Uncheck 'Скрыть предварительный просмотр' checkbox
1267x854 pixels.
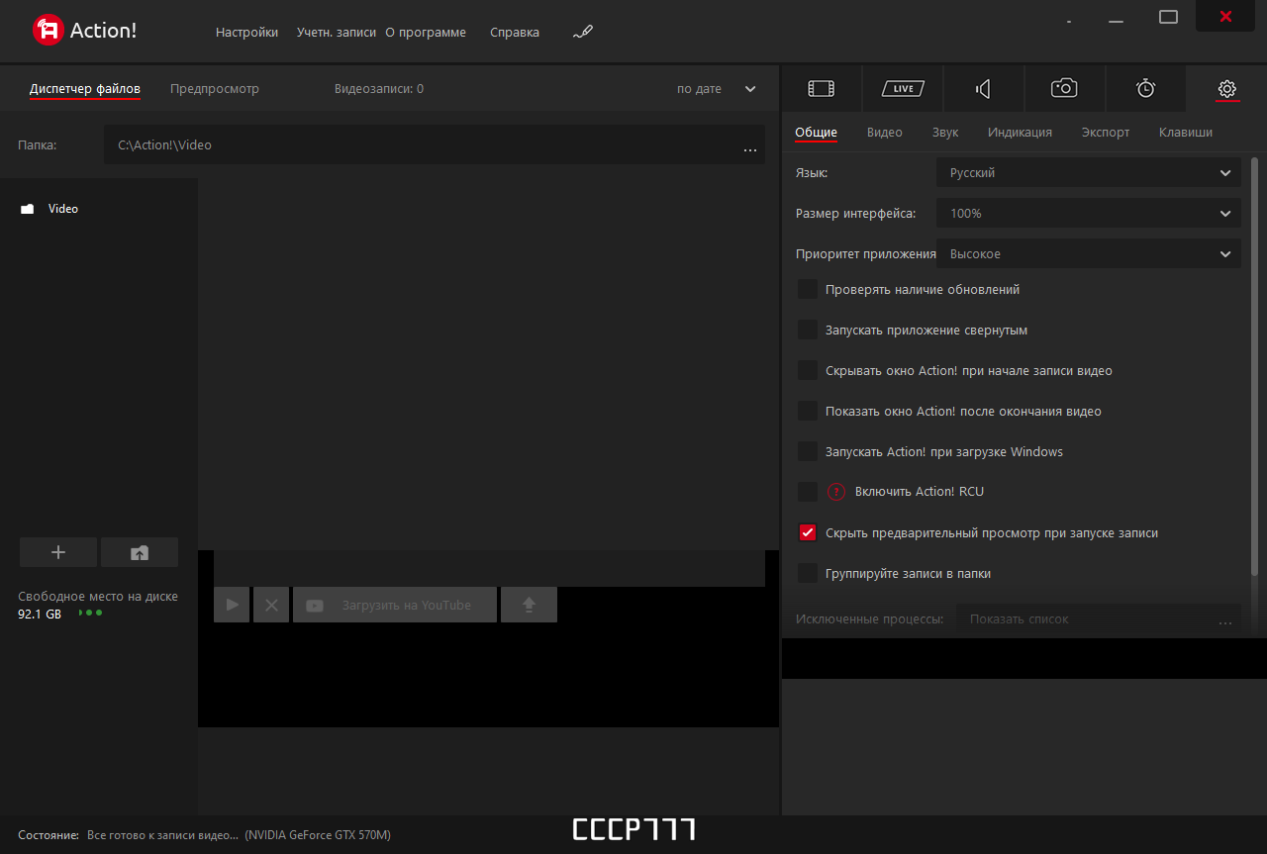pyautogui.click(x=808, y=532)
